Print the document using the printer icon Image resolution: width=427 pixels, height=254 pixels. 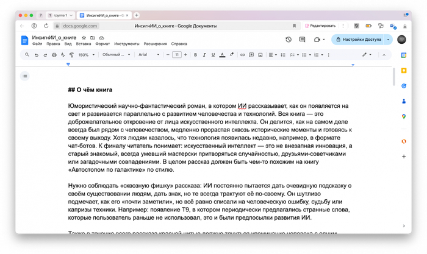point(54,55)
